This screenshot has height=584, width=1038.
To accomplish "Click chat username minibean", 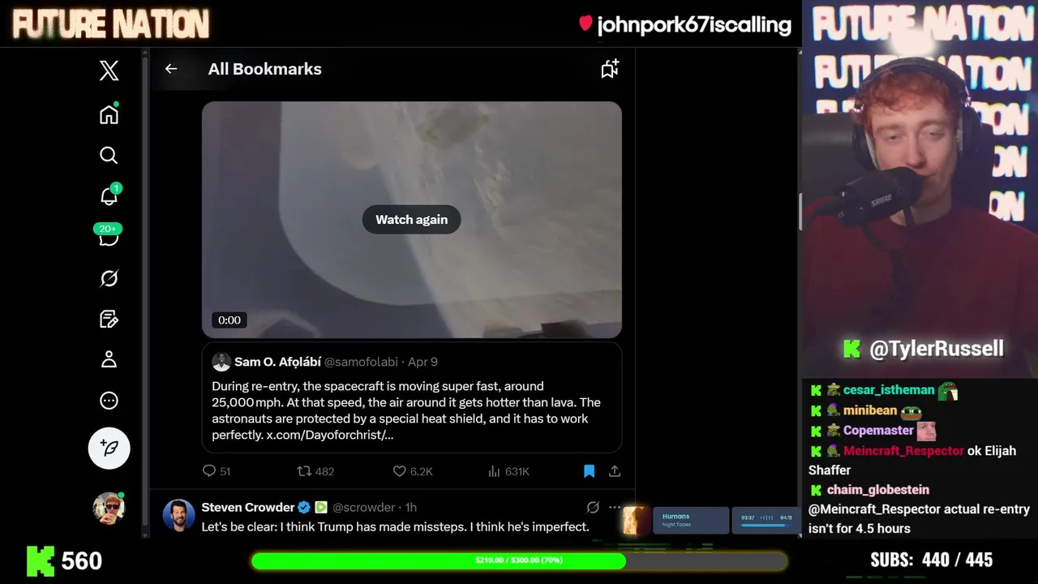I will point(870,410).
